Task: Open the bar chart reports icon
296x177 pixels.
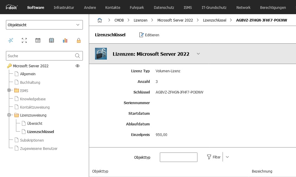Action: coord(65,40)
